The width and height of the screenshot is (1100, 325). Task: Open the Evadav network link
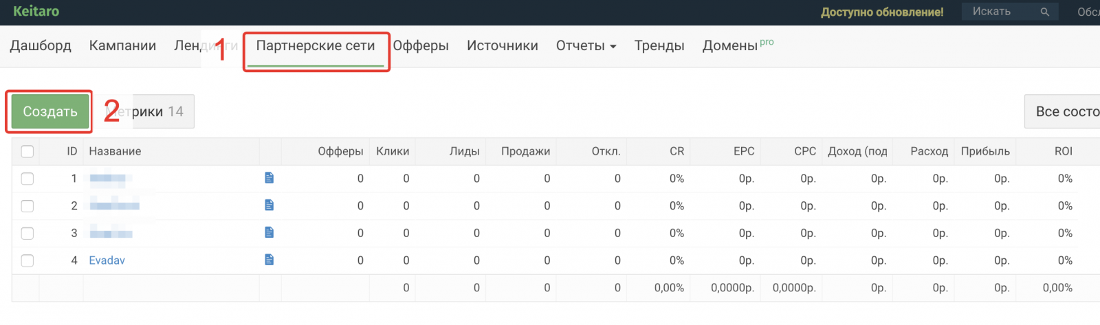click(x=107, y=260)
